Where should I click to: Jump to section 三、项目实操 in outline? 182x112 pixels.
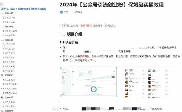pos(7,40)
